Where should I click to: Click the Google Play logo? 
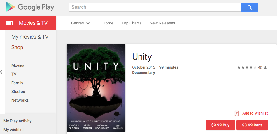30,7
